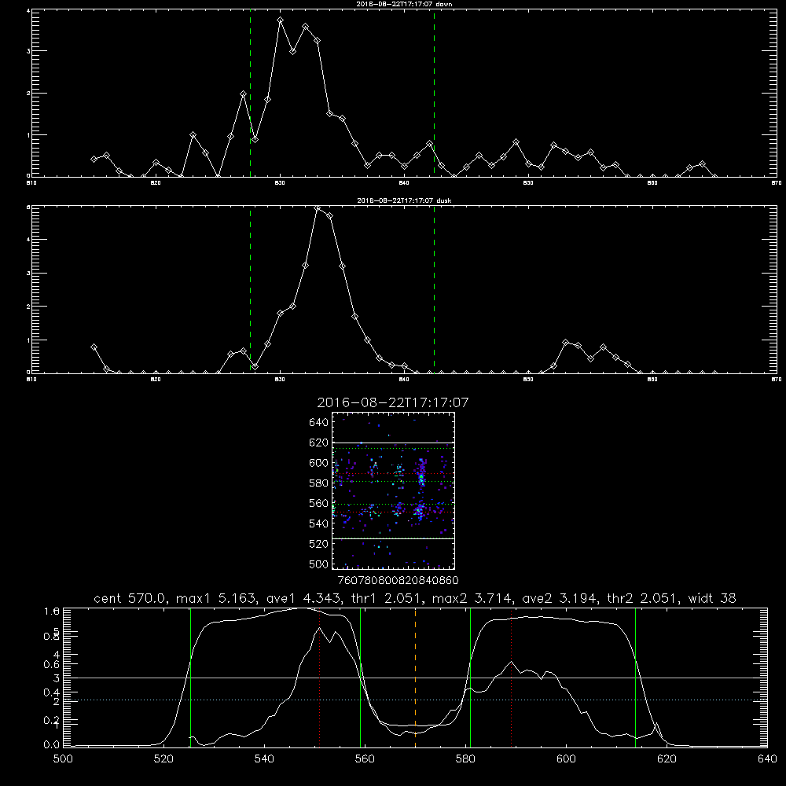The width and height of the screenshot is (786, 786).
Task: Click bottom profile plot x-axis label 560
Action: pyautogui.click(x=365, y=759)
